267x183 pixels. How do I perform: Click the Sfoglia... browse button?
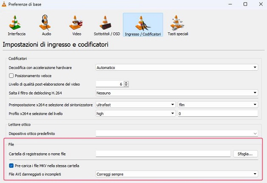[245, 154]
